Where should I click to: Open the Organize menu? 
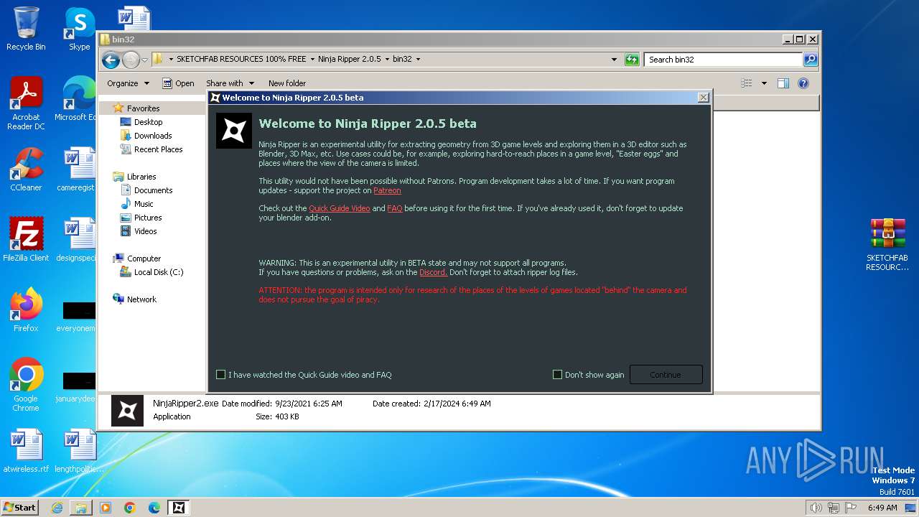pos(128,83)
